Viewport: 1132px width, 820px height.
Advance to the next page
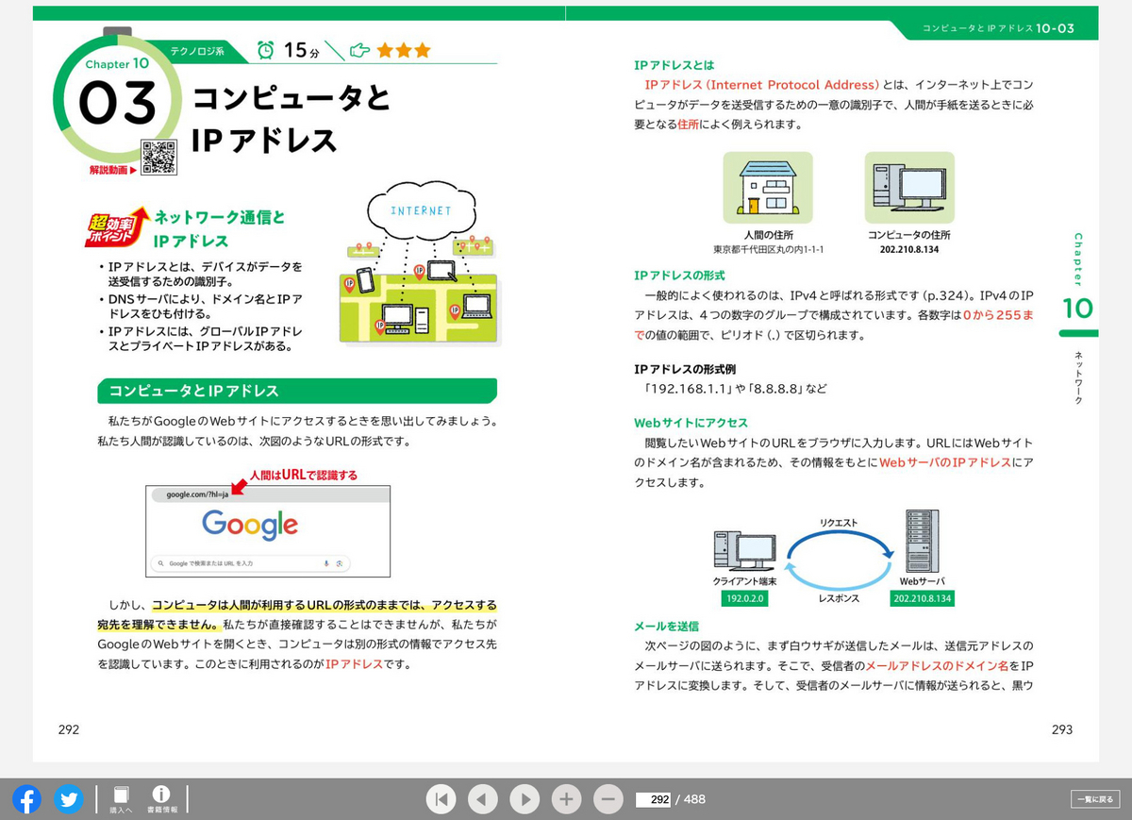[x=524, y=799]
